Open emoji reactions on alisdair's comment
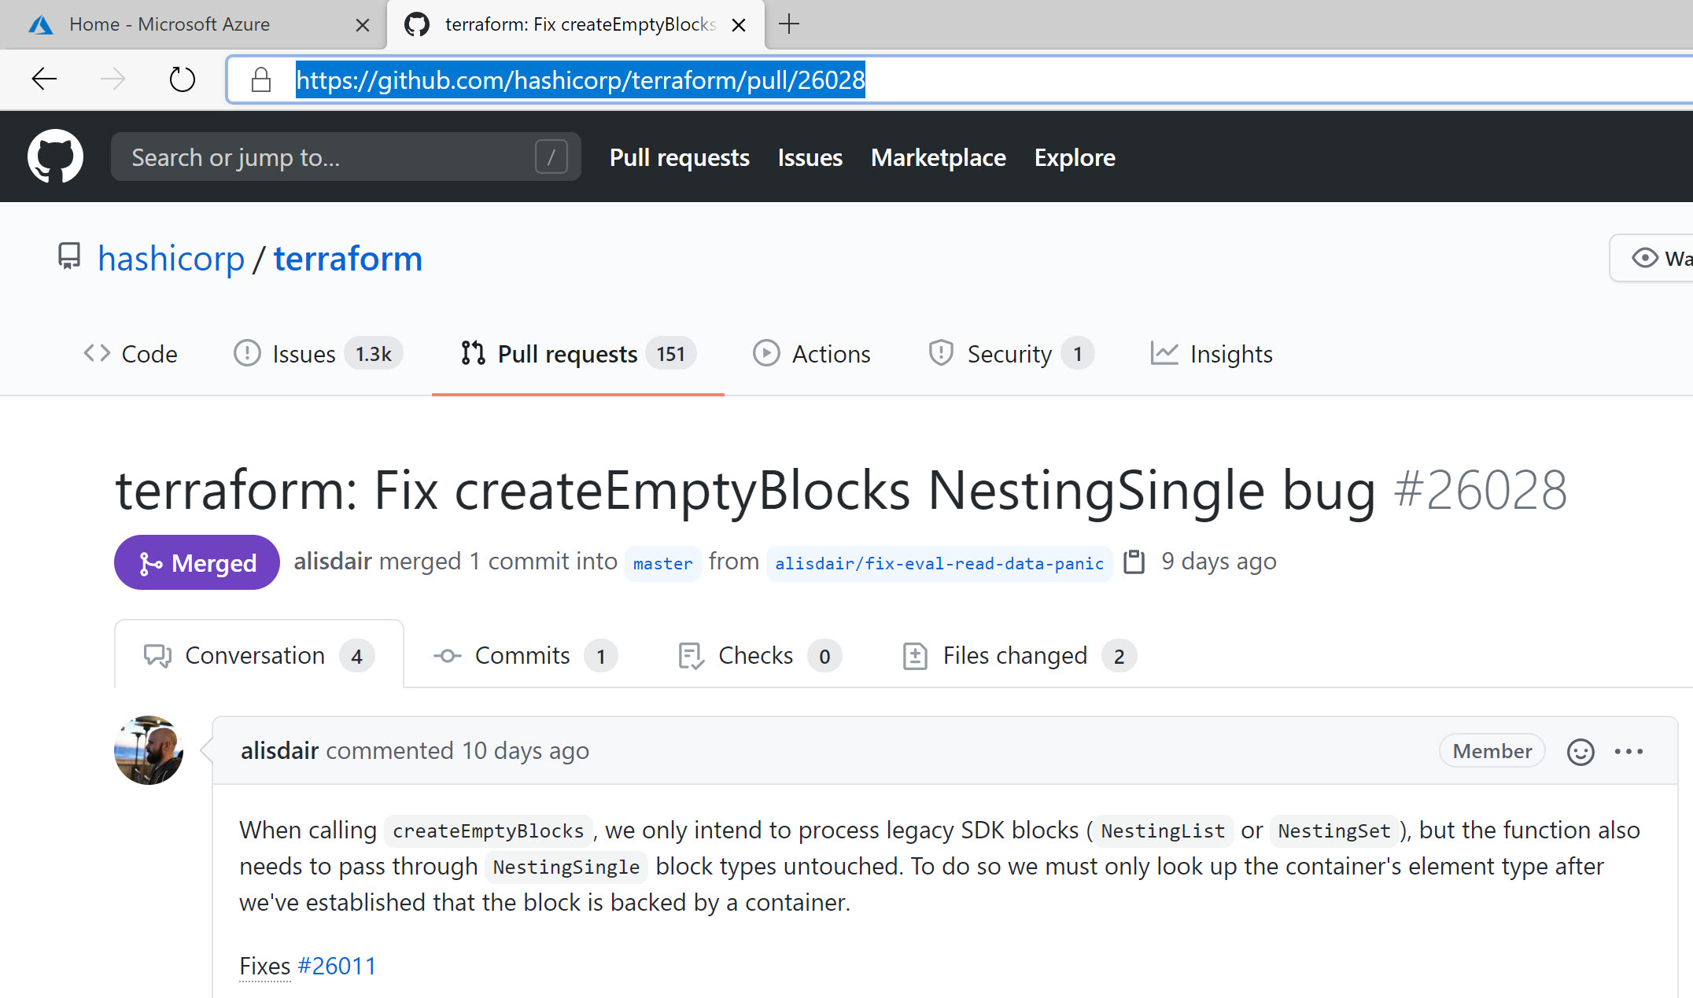 (x=1581, y=752)
